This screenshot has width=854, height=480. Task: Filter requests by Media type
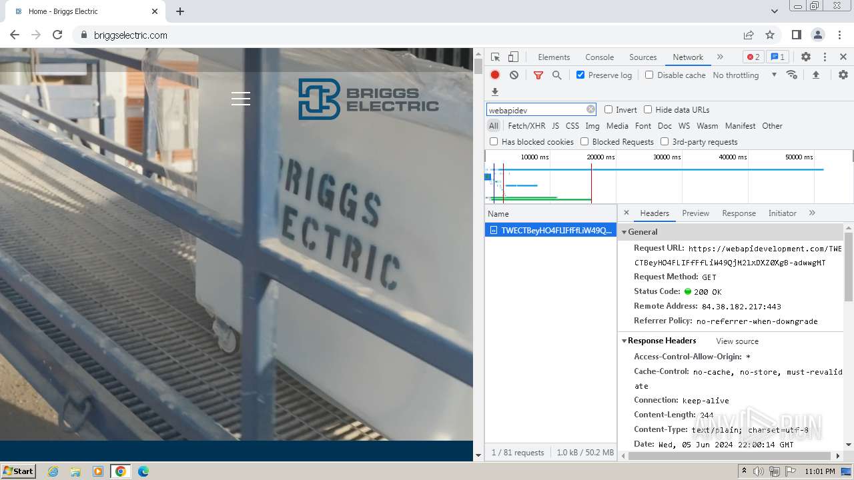coord(617,125)
